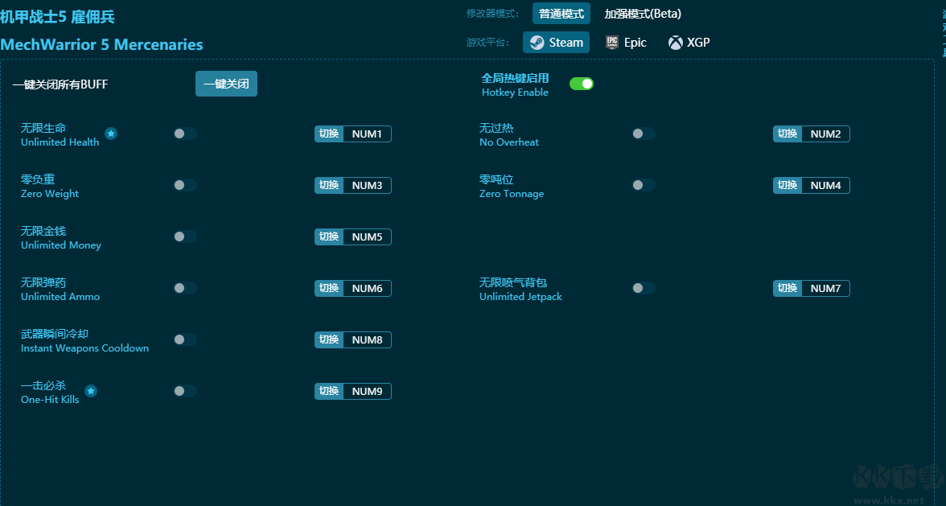946x506 pixels.
Task: Click the NUM4 hotkey field
Action: coord(825,186)
